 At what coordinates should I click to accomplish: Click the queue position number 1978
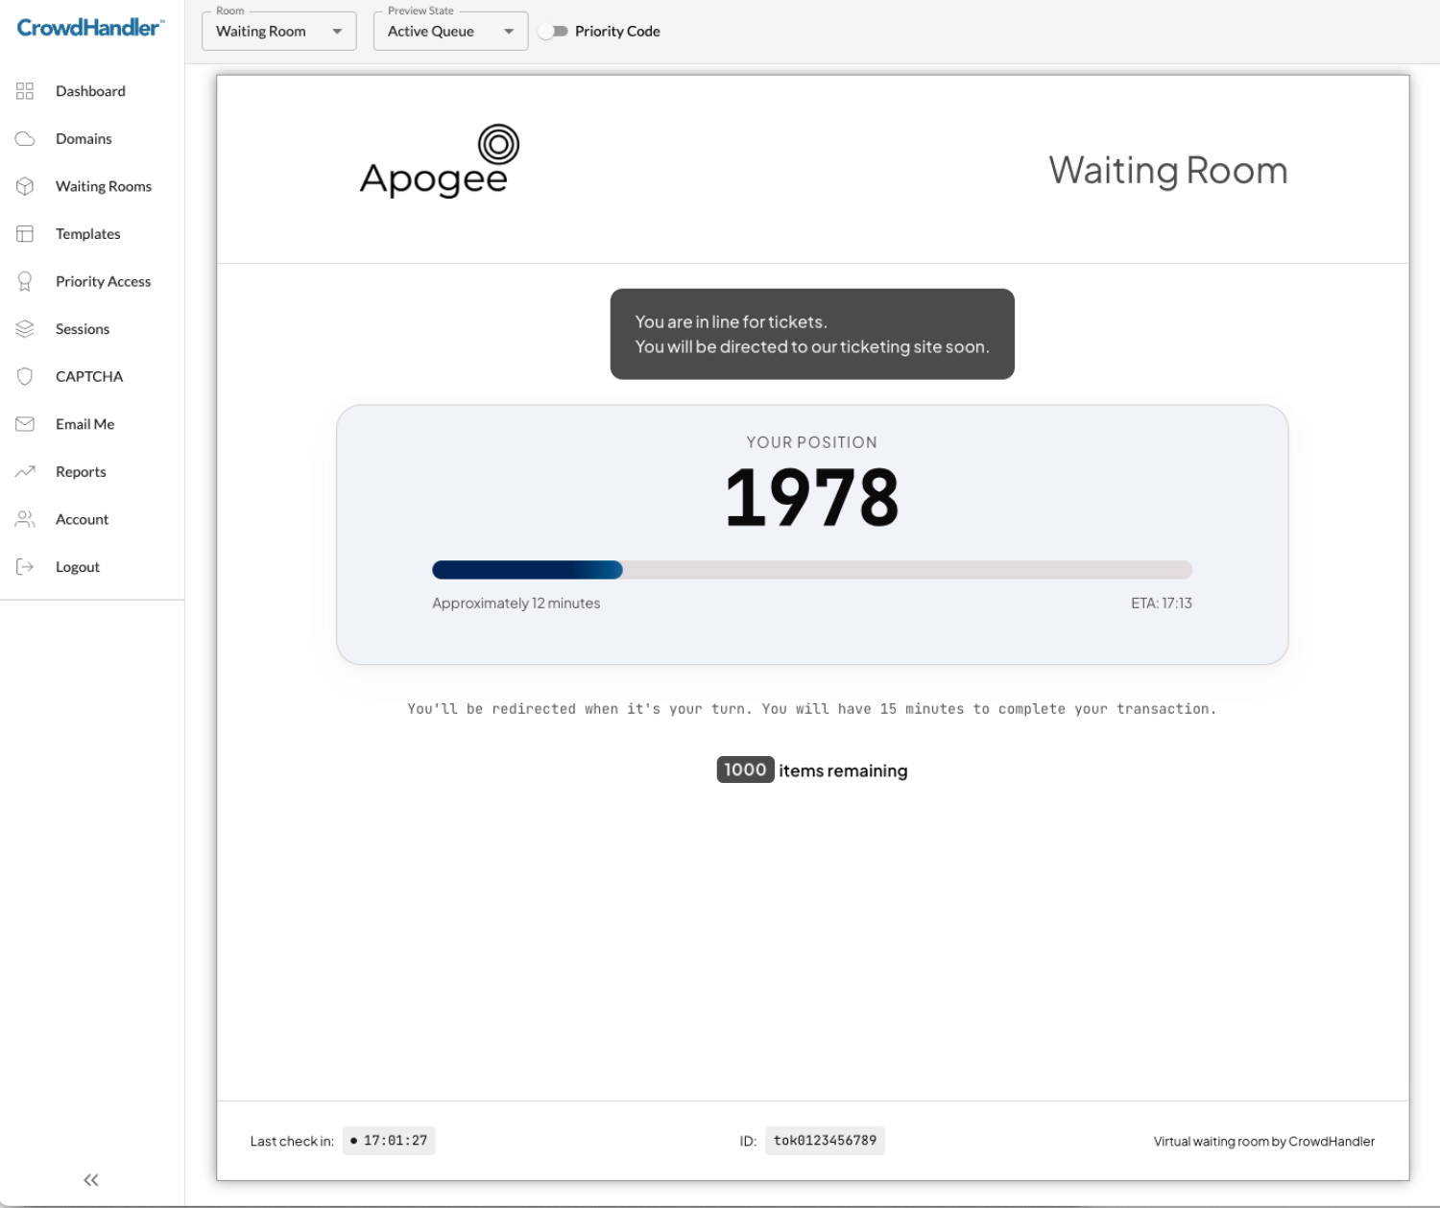tap(812, 497)
